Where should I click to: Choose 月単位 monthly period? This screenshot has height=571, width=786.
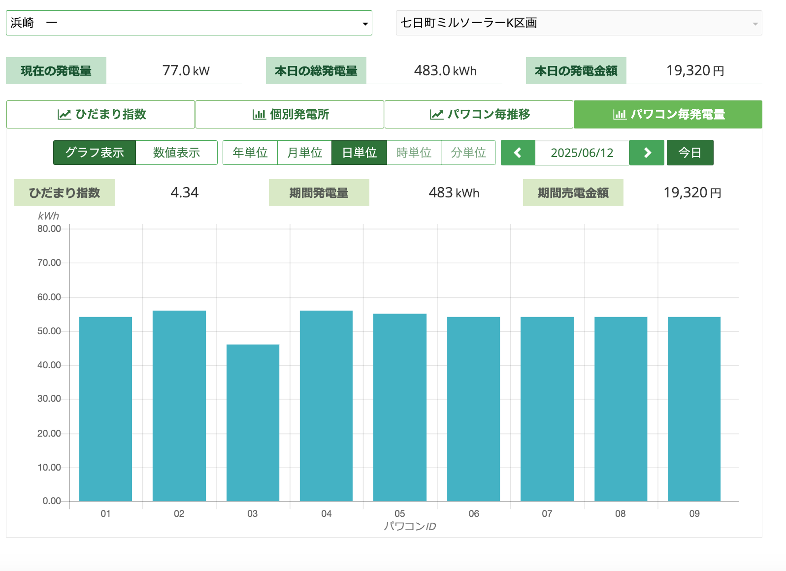click(305, 153)
